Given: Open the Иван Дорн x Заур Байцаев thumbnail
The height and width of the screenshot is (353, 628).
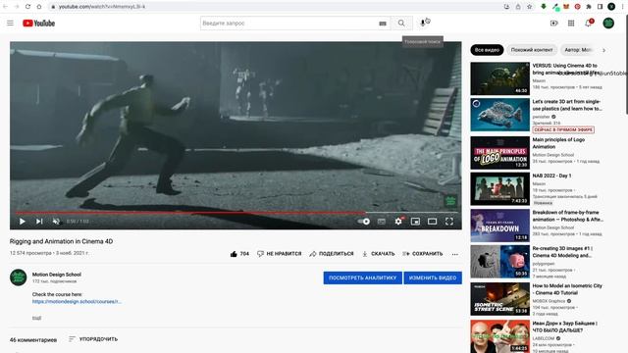Looking at the screenshot, I should point(499,336).
